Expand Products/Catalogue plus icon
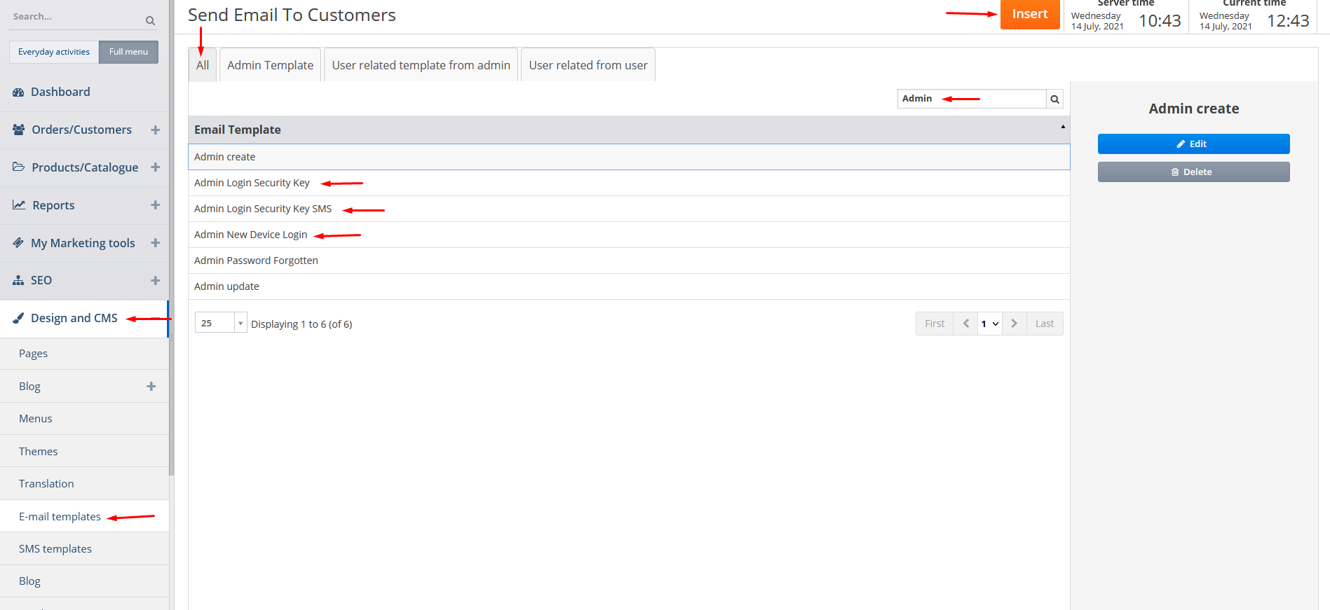This screenshot has height=610, width=1330. 155,167
